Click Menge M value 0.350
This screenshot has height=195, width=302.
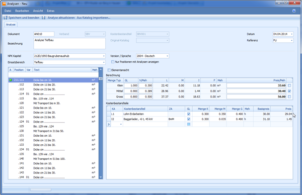pos(218,114)
